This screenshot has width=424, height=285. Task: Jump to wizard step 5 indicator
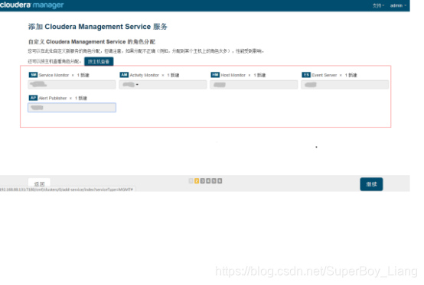pyautogui.click(x=214, y=181)
